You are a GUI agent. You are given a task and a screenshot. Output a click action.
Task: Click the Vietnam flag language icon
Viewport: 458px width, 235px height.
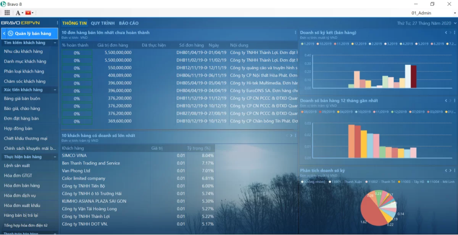pyautogui.click(x=29, y=13)
